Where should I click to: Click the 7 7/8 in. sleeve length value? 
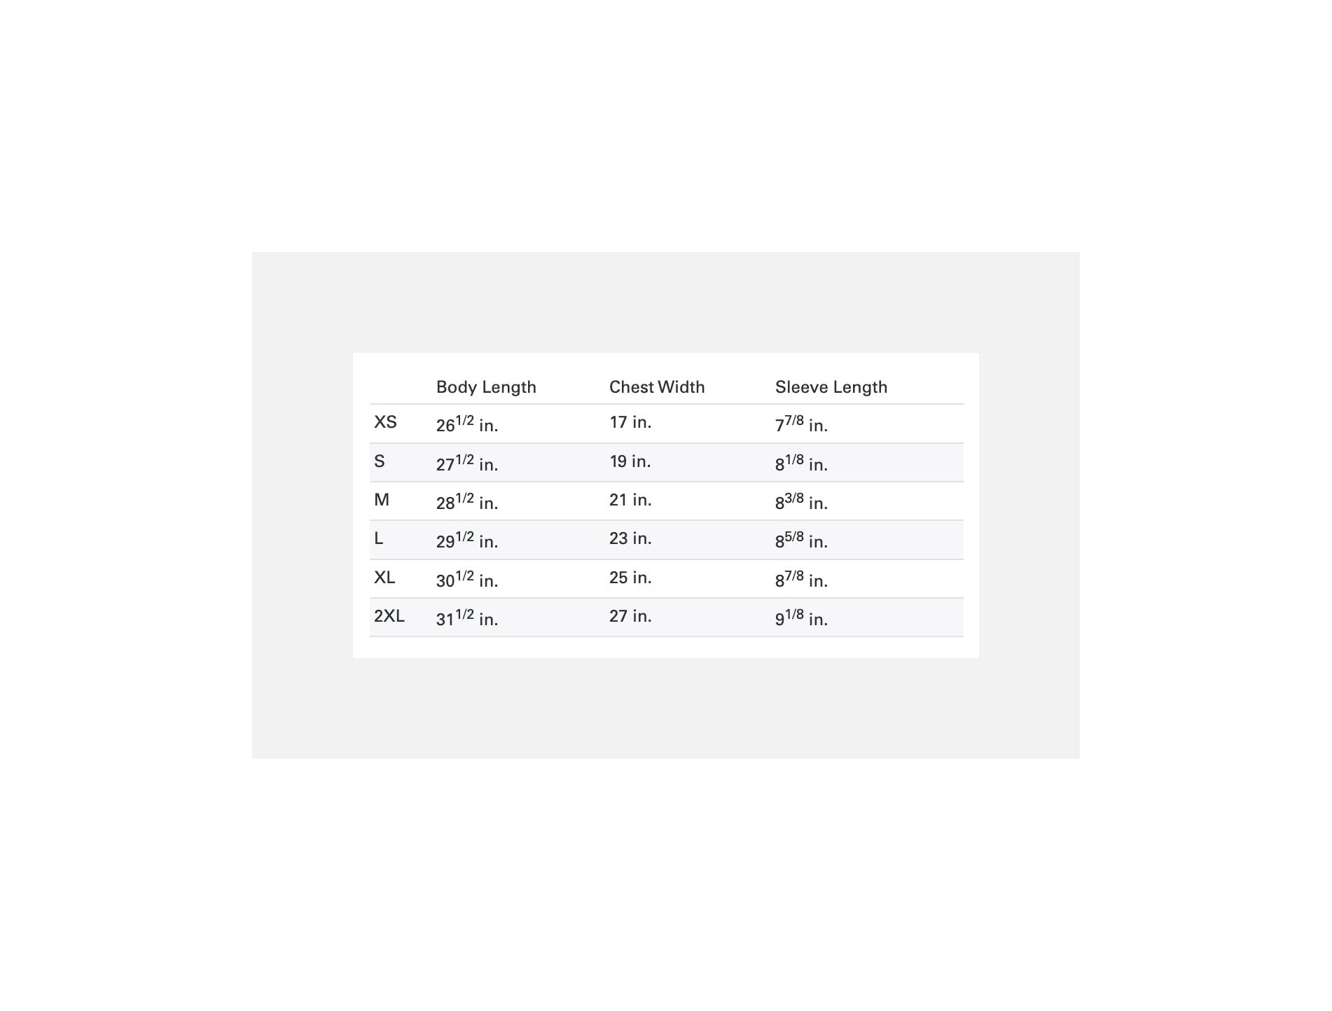(801, 424)
